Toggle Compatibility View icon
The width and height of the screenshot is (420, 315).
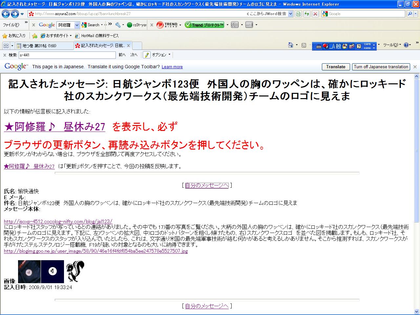tap(298, 14)
